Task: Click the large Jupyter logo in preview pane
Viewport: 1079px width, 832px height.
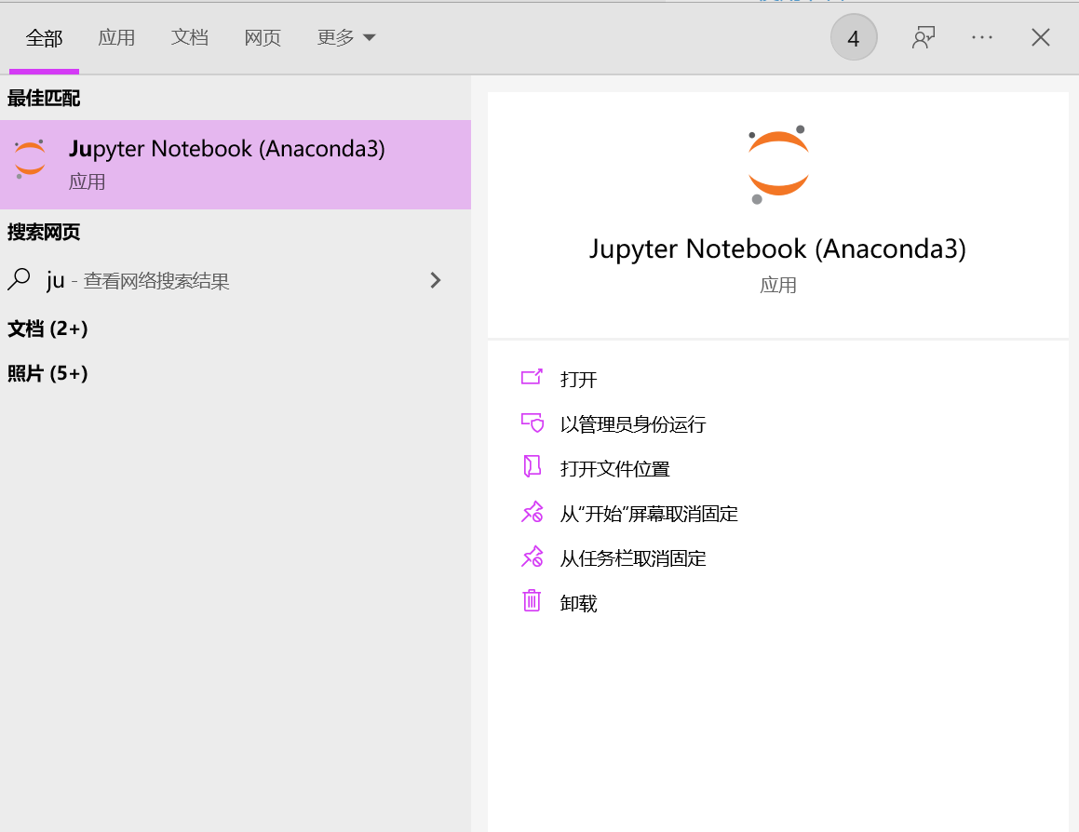Action: pos(778,163)
